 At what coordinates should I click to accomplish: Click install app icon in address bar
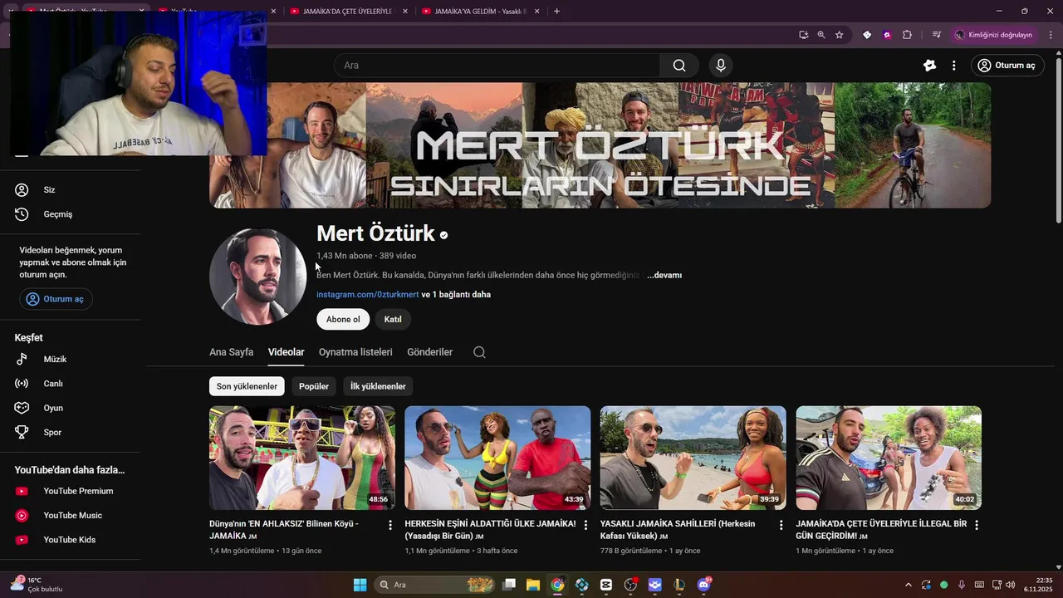tap(803, 35)
